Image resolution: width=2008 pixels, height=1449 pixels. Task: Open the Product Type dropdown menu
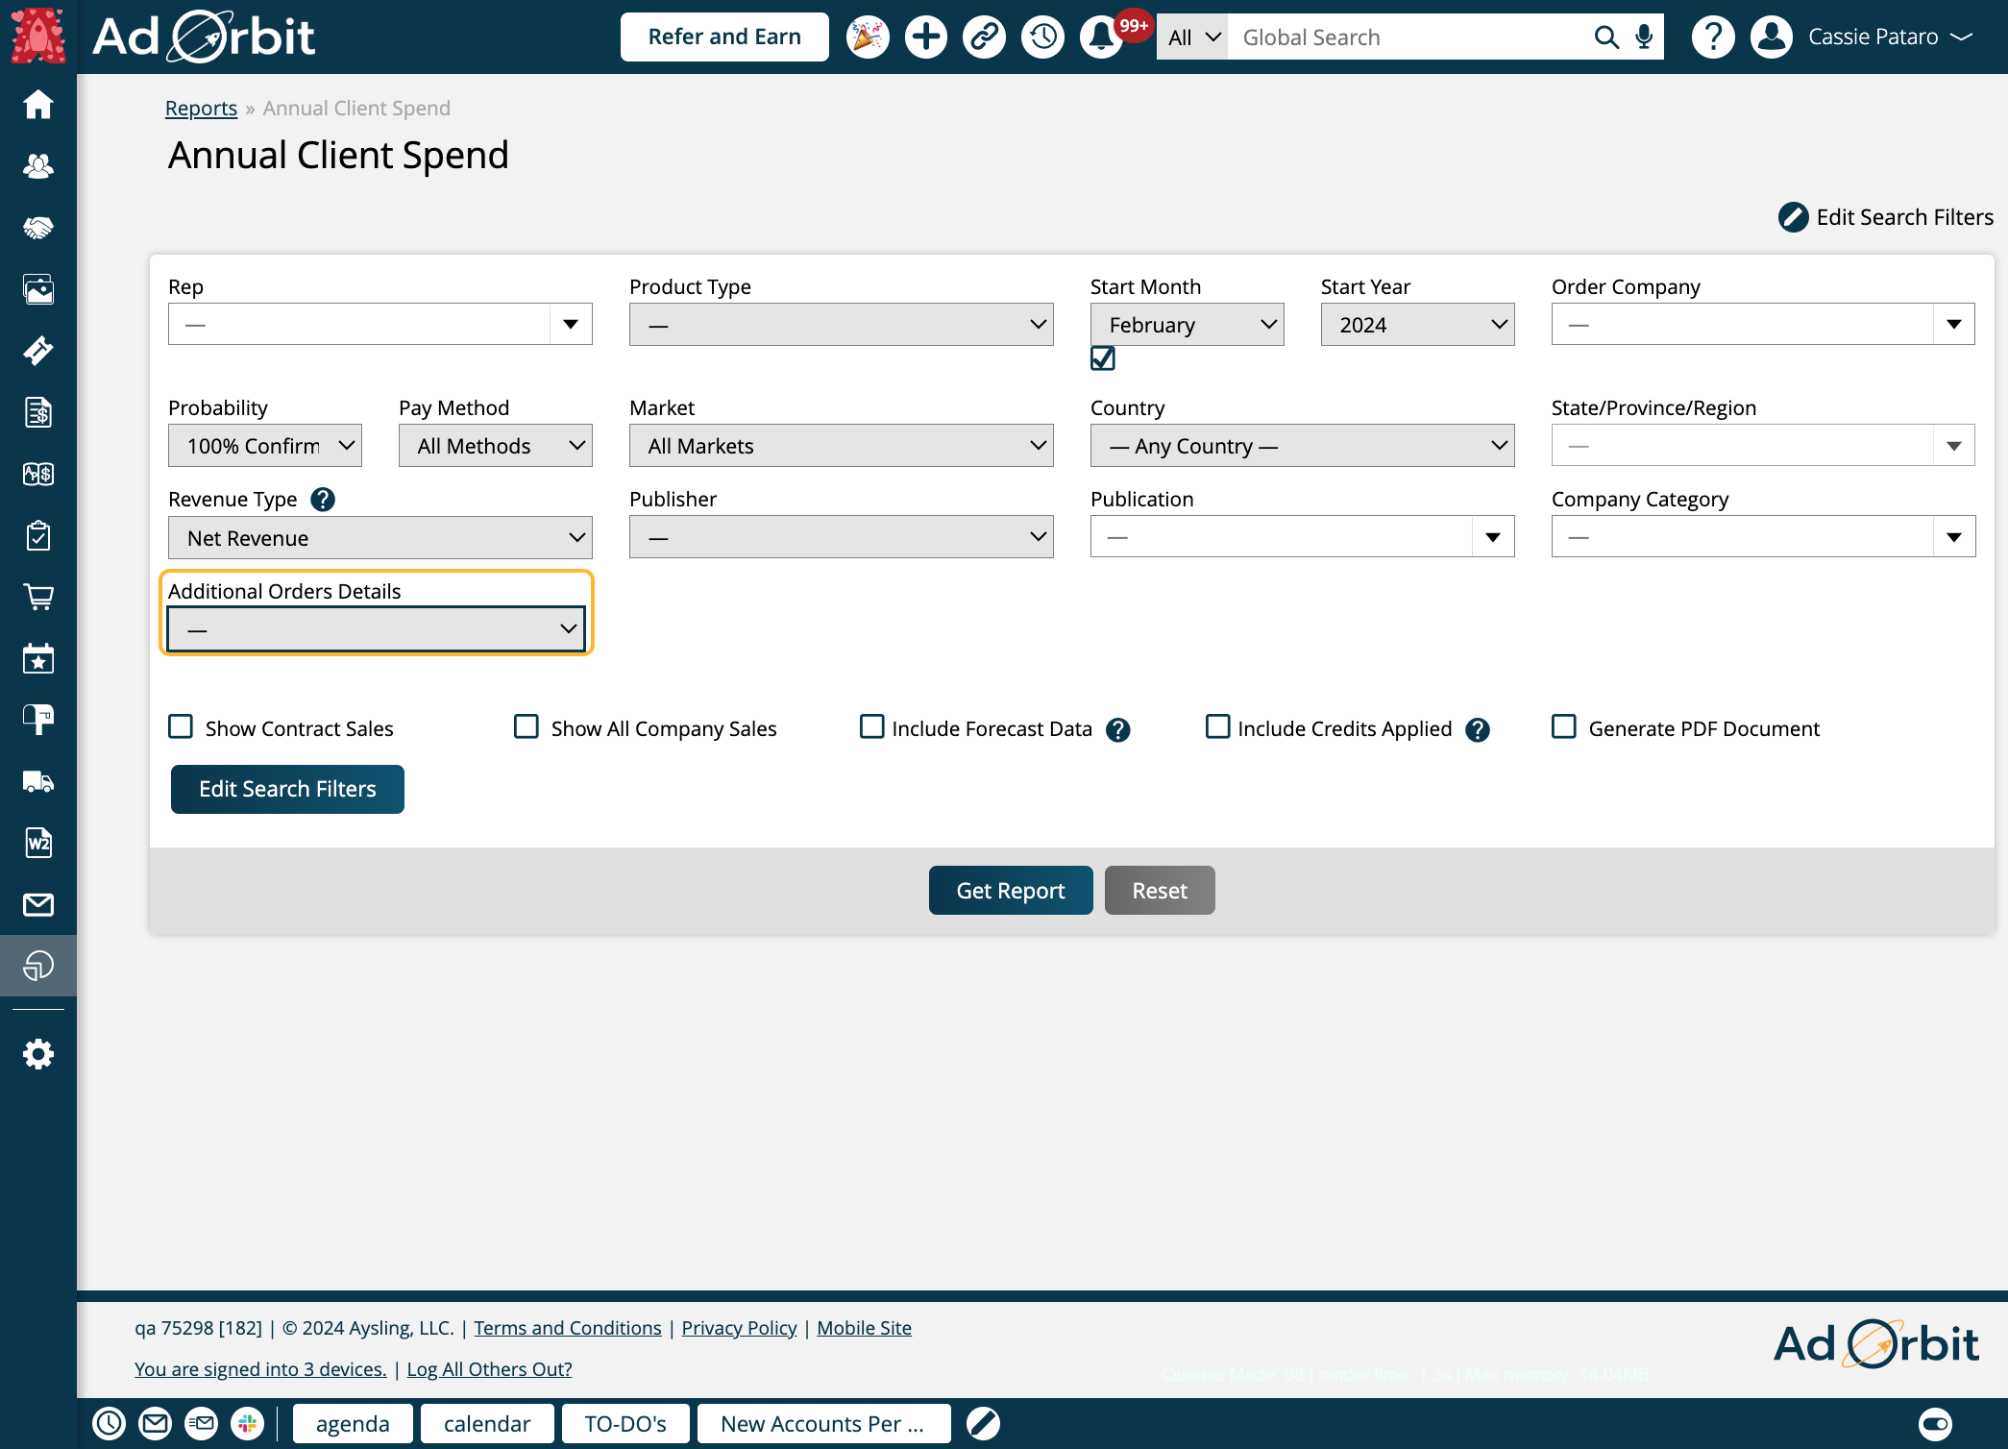point(841,325)
